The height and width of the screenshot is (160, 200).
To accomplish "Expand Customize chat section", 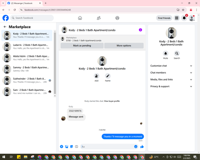I will (171, 66).
